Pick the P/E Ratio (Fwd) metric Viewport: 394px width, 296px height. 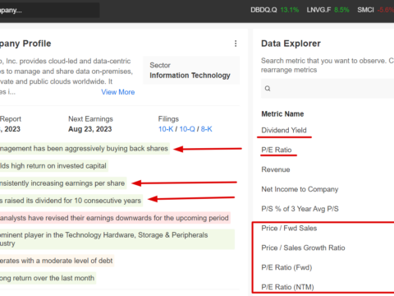pyautogui.click(x=286, y=267)
